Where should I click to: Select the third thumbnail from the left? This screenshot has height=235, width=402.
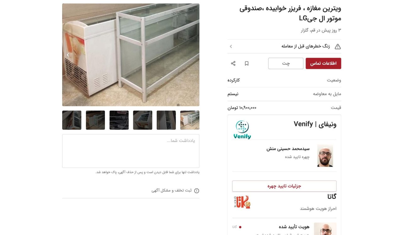pyautogui.click(x=119, y=120)
